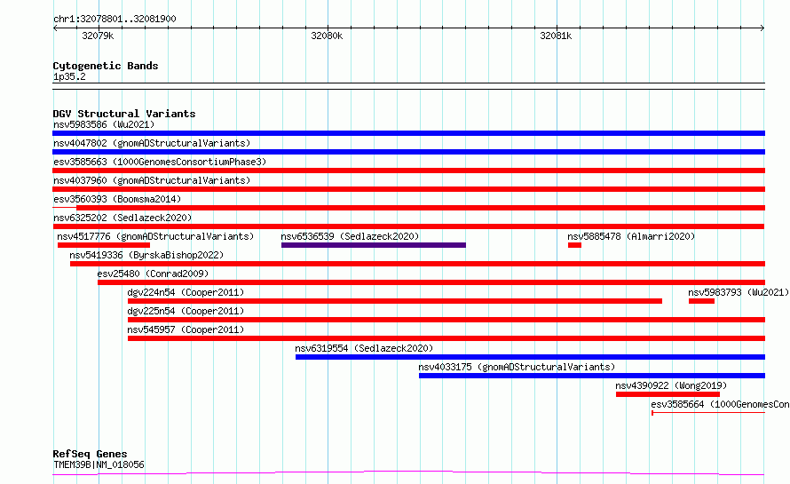Select the blue bar of nsv5983586
This screenshot has height=484, width=790.
(408, 133)
